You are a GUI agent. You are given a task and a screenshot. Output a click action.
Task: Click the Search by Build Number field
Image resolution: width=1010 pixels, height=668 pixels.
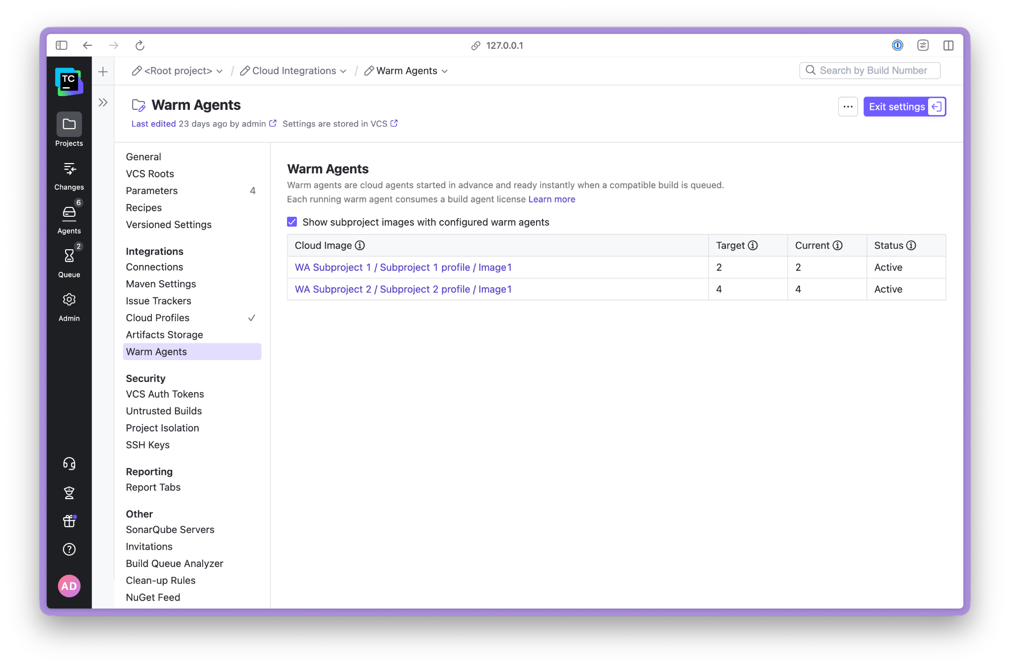click(870, 70)
